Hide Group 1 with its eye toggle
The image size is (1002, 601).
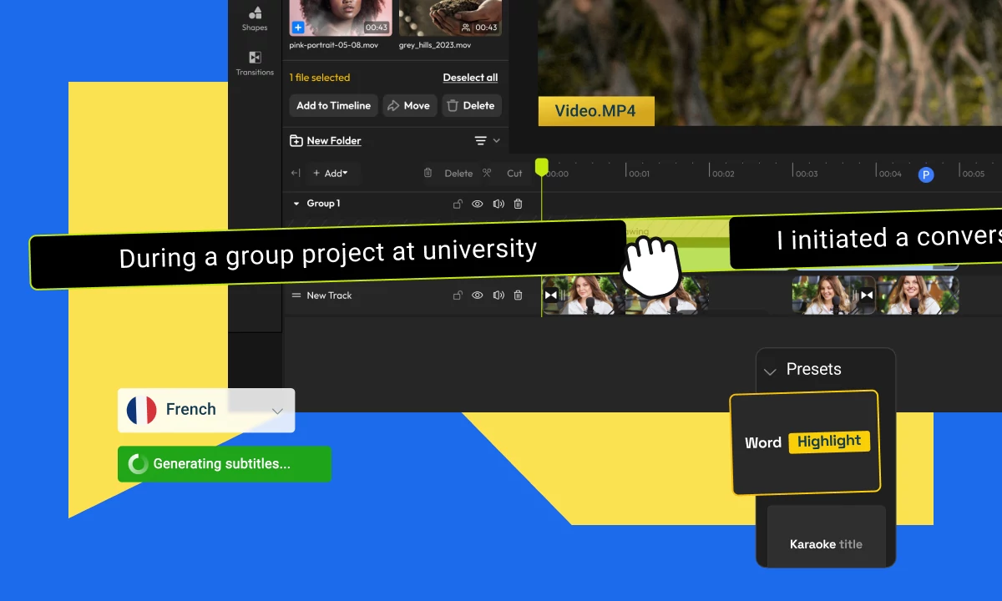(x=478, y=204)
